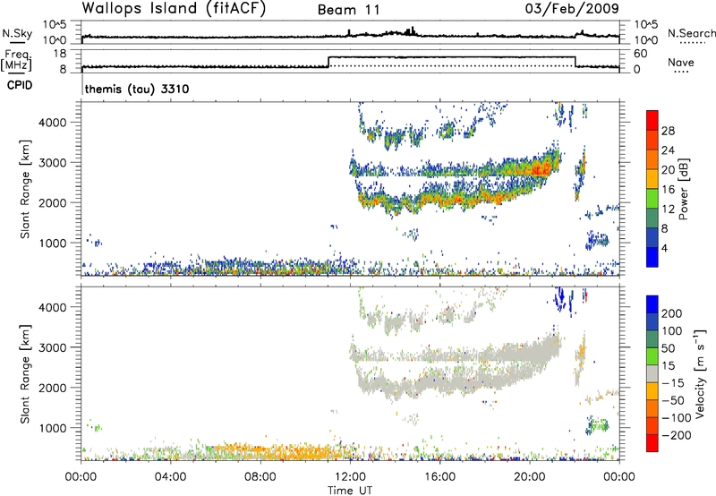Click the left '10^5' noise axis tick
The width and height of the screenshot is (716, 496).
coord(55,25)
